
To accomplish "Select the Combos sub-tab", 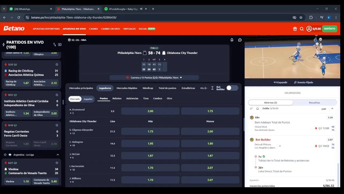I will click(x=157, y=98).
